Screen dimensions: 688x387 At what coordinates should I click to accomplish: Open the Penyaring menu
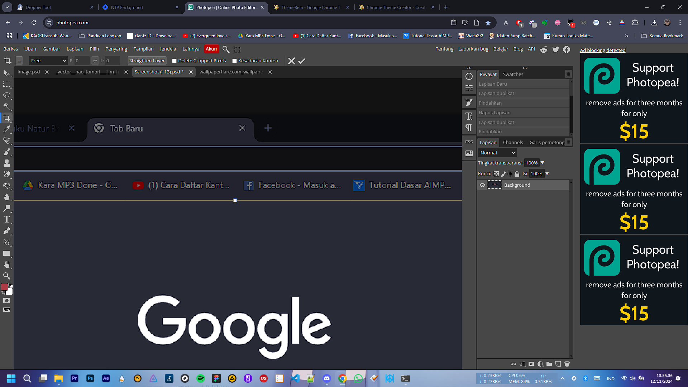pyautogui.click(x=116, y=49)
